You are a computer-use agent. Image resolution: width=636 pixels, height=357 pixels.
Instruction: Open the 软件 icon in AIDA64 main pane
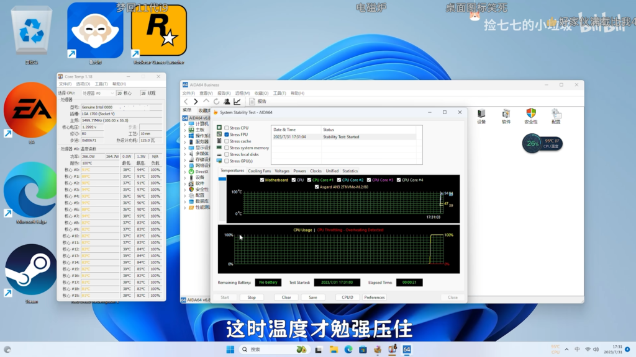506,116
